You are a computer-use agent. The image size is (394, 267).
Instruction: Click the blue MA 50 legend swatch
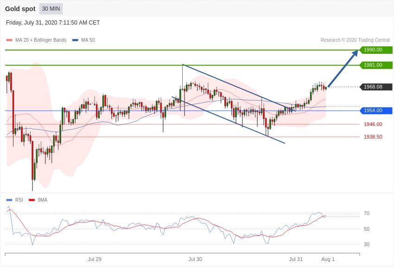(x=75, y=40)
